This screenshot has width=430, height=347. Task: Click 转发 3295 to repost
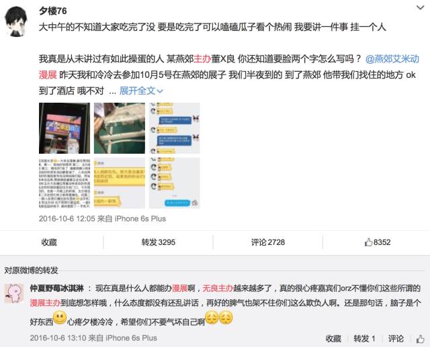pyautogui.click(x=159, y=242)
